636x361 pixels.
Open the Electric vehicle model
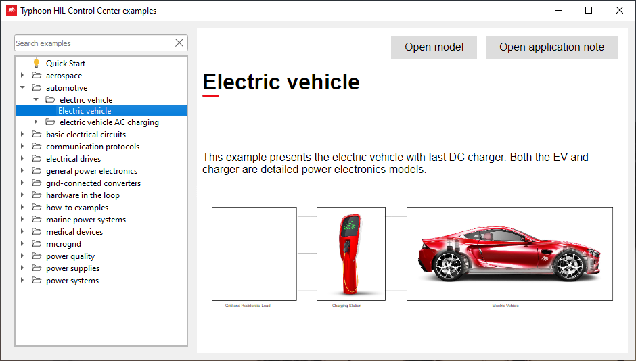434,47
